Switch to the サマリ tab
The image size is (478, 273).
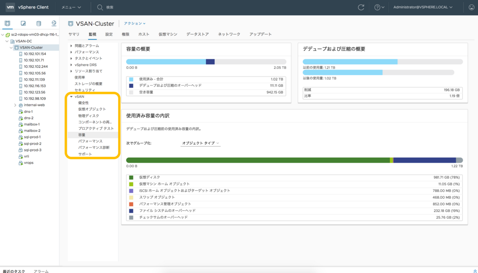[74, 35]
